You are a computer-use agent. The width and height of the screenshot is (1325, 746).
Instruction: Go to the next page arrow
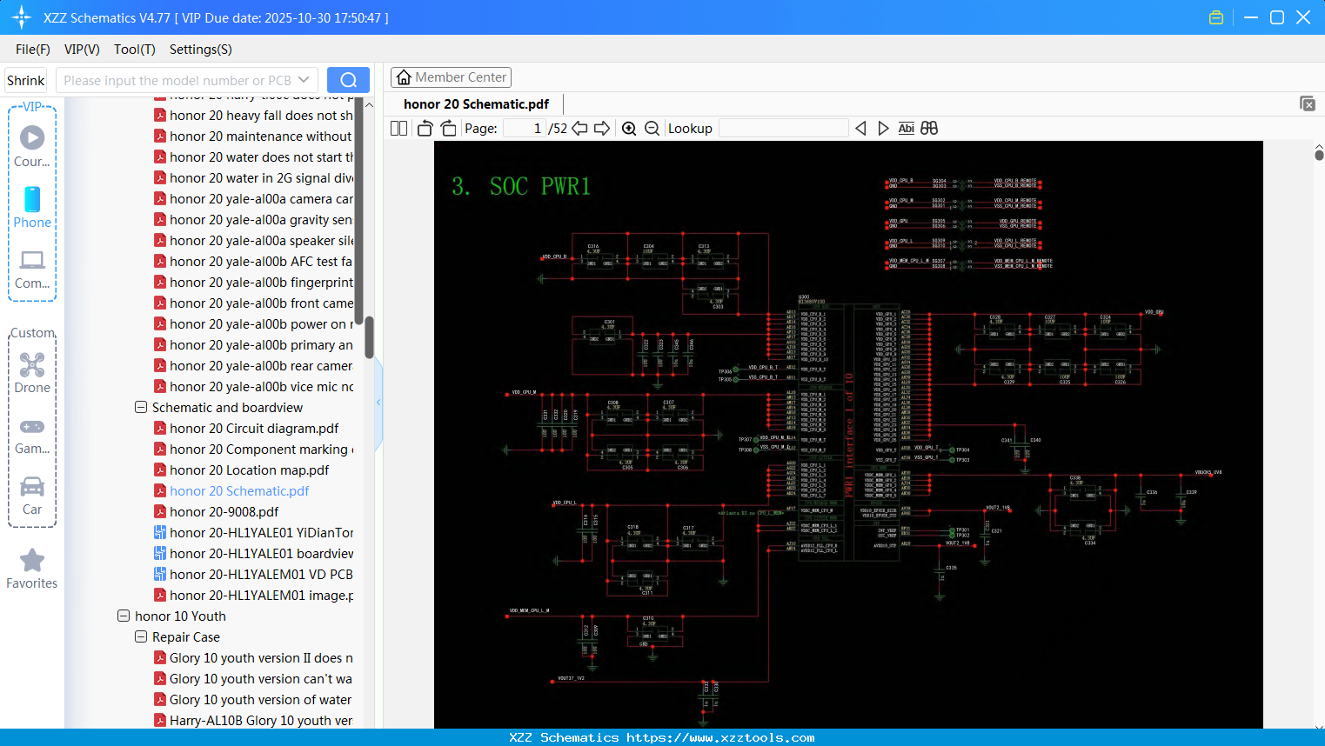[x=602, y=129]
